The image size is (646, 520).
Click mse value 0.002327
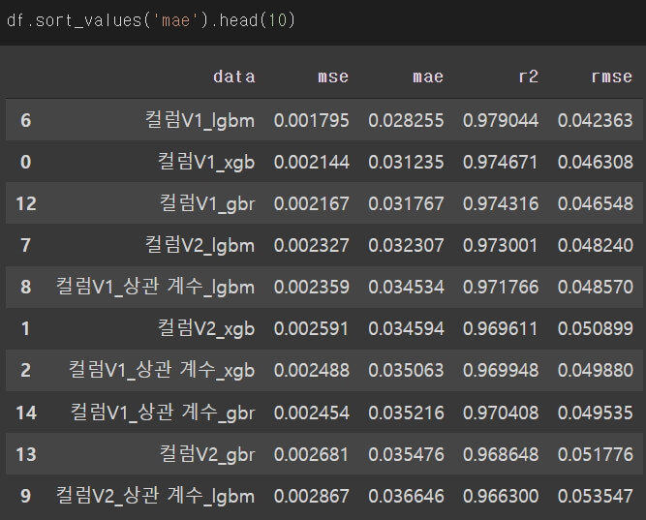pos(312,245)
